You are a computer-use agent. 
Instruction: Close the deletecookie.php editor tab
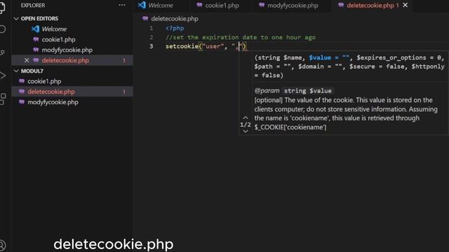pyautogui.click(x=406, y=5)
